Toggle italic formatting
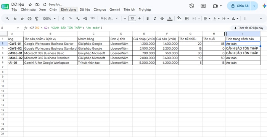Screen dimensions: 267x137 [155, 19]
